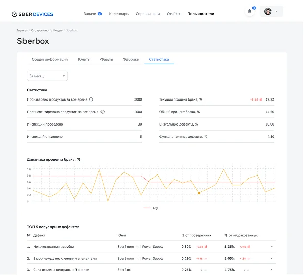
Task: Open the notifications bell icon
Action: point(250,11)
